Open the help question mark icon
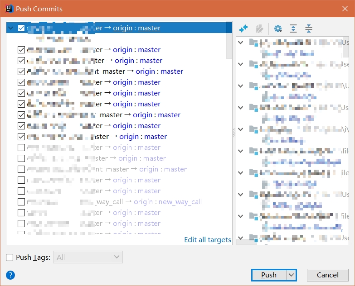This screenshot has height=286, width=355. [10, 275]
